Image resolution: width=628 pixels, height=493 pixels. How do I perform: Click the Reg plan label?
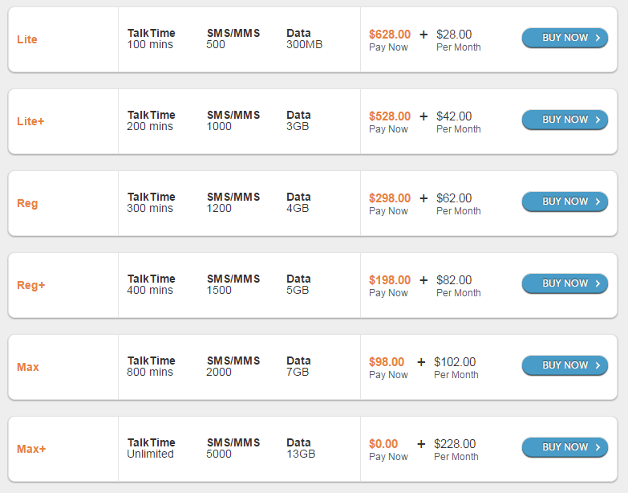coord(27,203)
